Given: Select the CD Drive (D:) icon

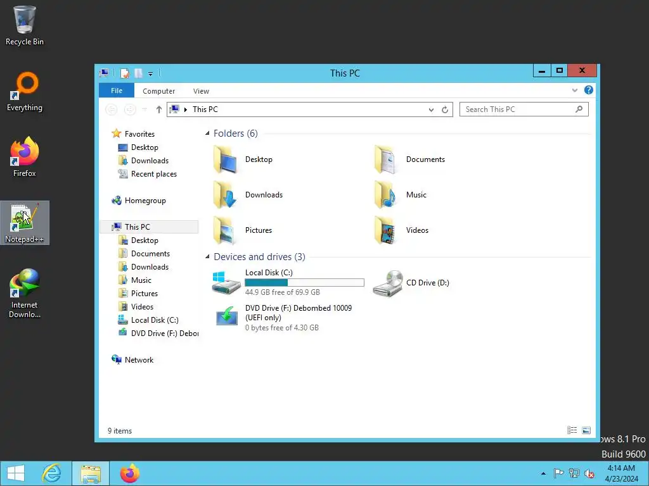Looking at the screenshot, I should [x=388, y=283].
